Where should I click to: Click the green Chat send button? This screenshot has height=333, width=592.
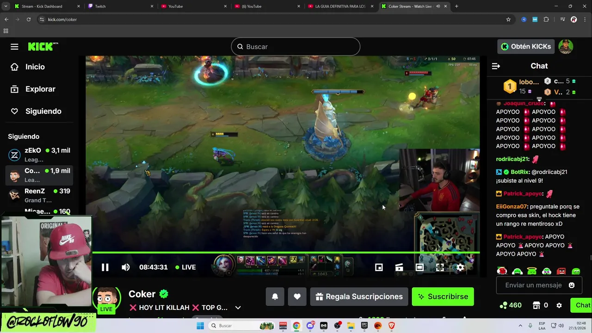(x=582, y=305)
